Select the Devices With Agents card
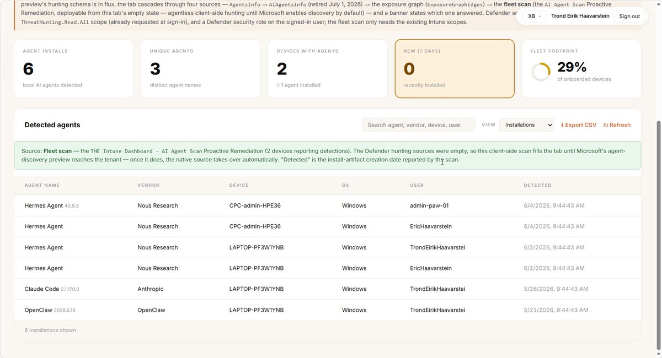The height and width of the screenshot is (358, 662). [328, 69]
